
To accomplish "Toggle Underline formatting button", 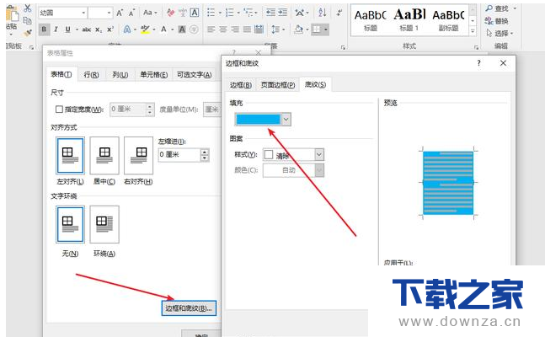I will (67, 29).
